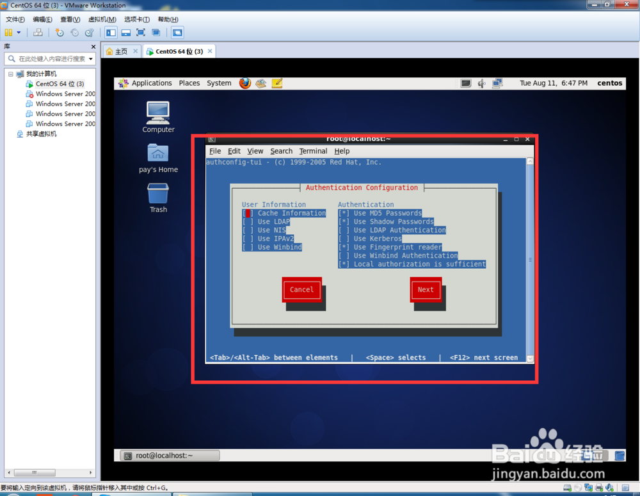Open the library search filter dropdown arrow
The height and width of the screenshot is (496, 640).
(x=91, y=59)
